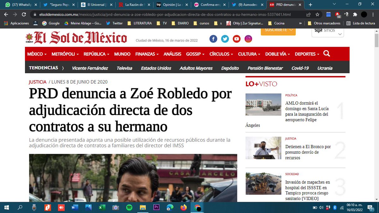Read the Detienen a El Bronco article
This screenshot has width=379, height=213.
(308, 152)
